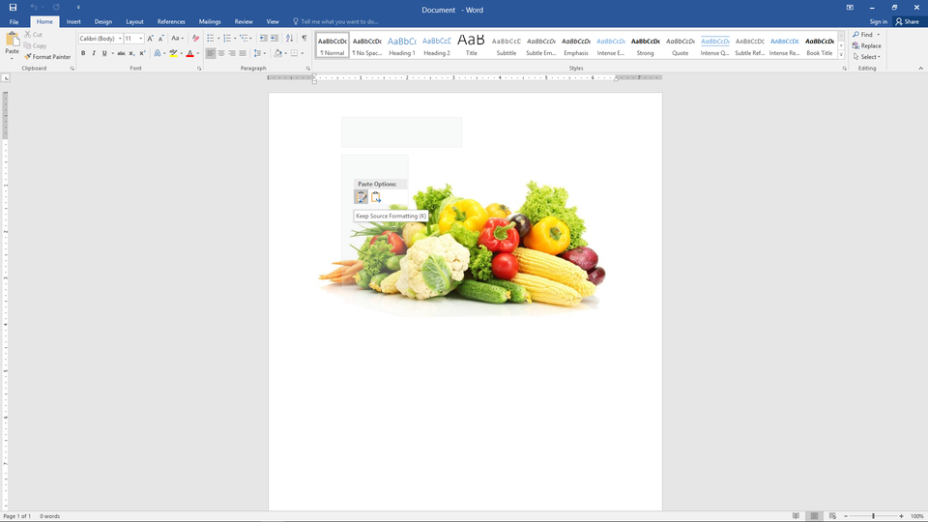
Task: Click the Replace button in Editing
Action: coord(866,45)
